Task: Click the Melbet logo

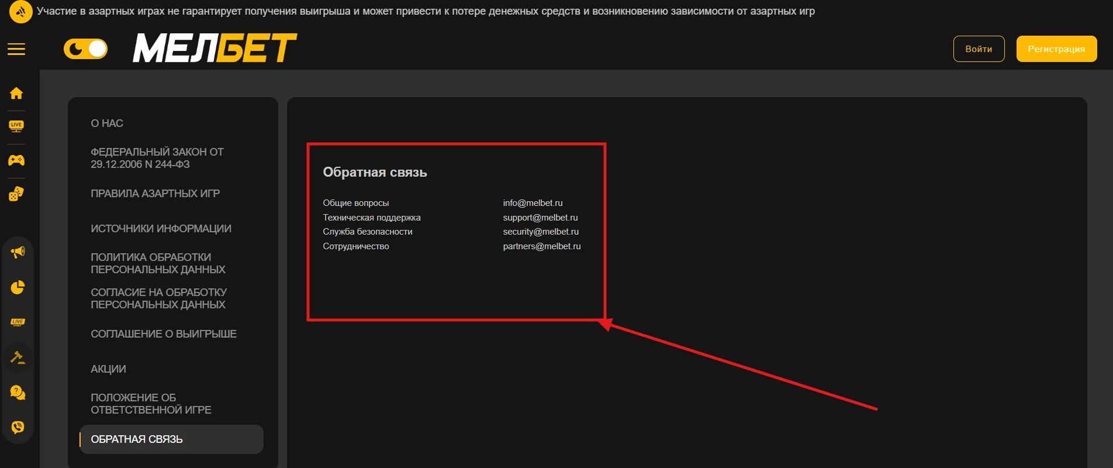Action: 215,48
